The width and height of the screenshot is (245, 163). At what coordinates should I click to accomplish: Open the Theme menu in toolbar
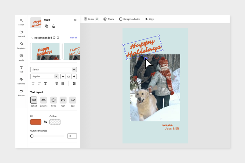point(109,19)
